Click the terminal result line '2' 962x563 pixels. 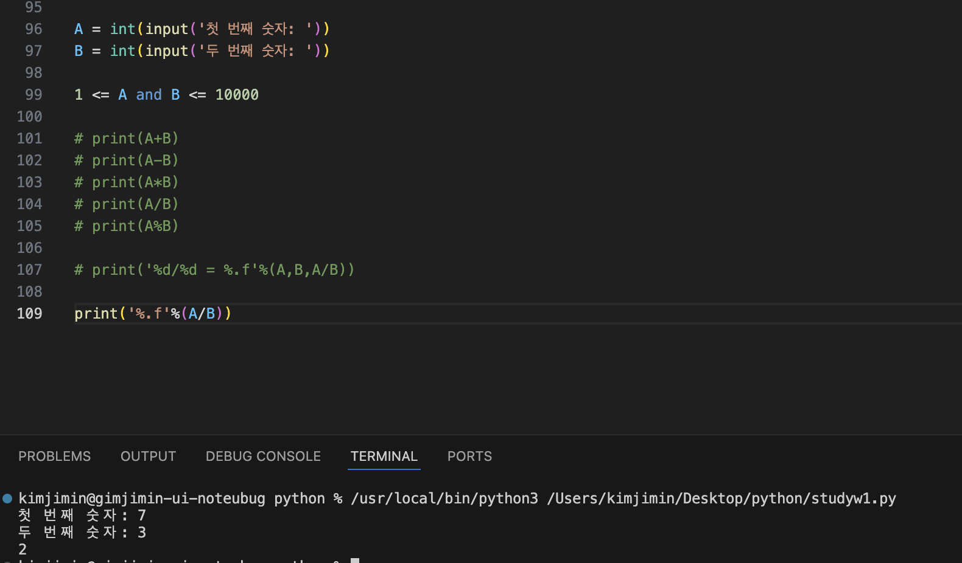coord(23,549)
